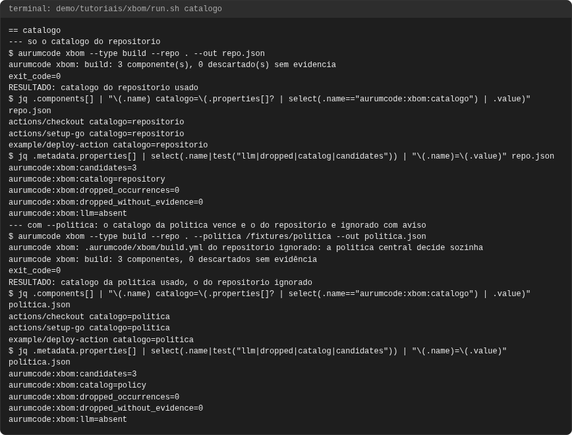Click 'actions/checkout catalogo=repositorio' output line
Screen dimensions: 572x435
[96, 122]
